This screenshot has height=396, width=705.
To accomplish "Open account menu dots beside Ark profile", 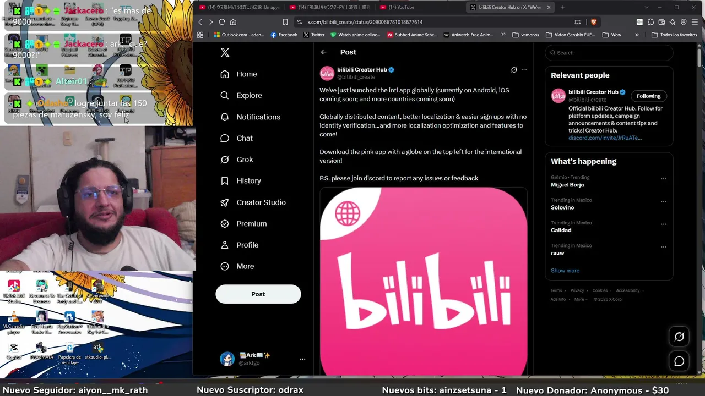I will pyautogui.click(x=302, y=359).
